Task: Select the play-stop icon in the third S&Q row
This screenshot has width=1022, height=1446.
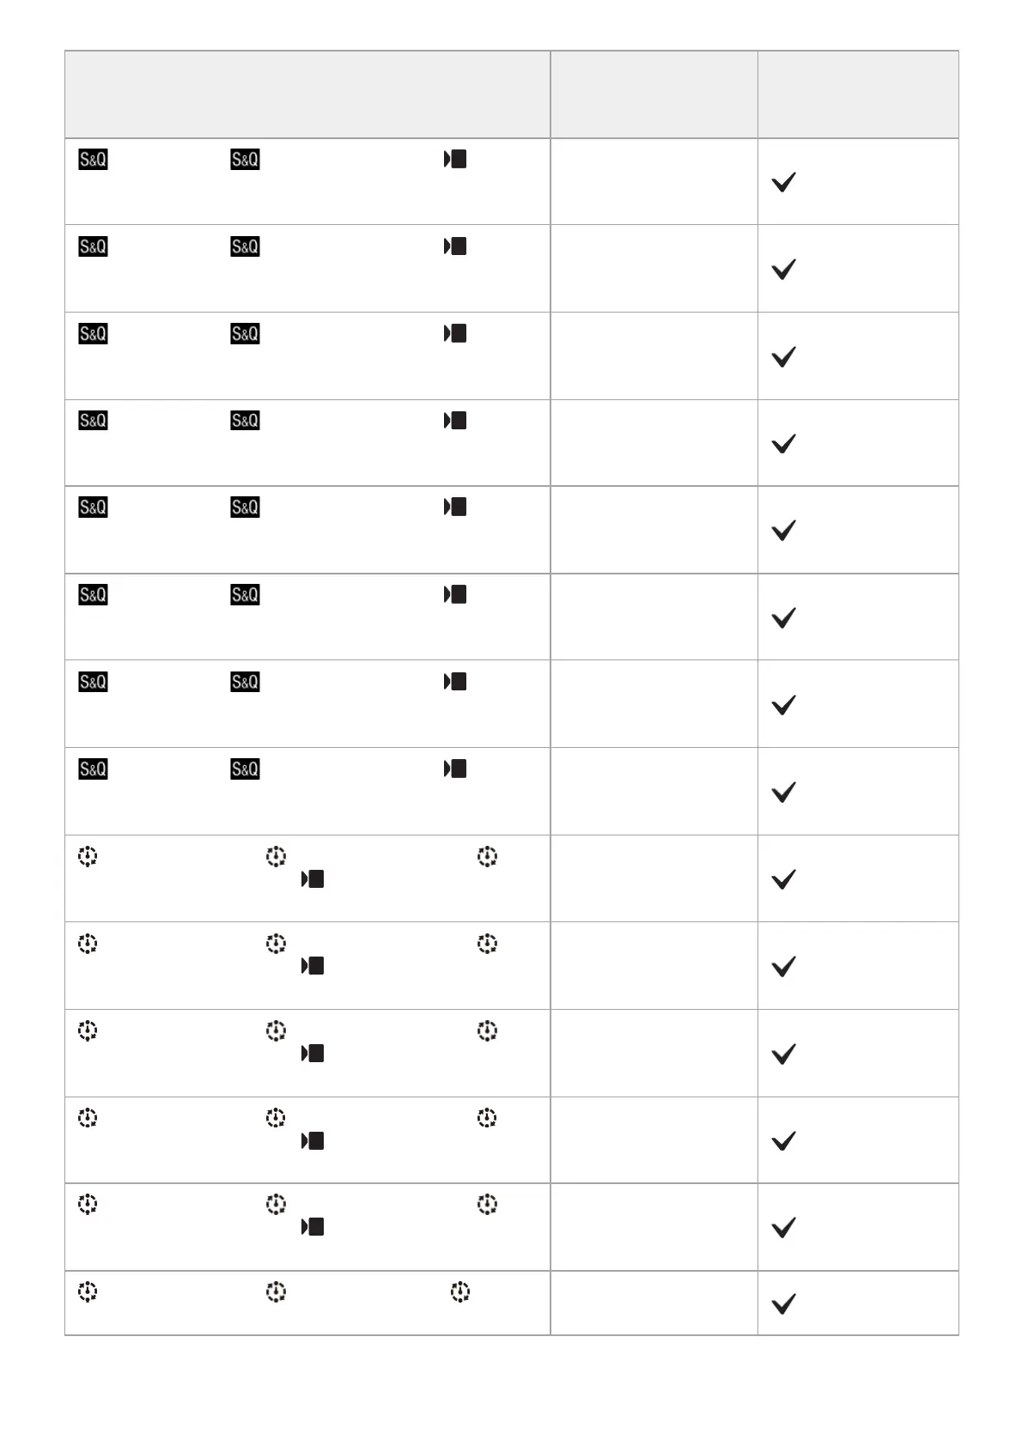Action: pos(455,333)
